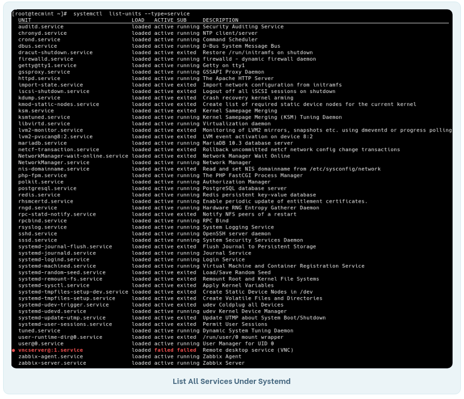Select systemd-machined.service entry
The height and width of the screenshot is (399, 464).
[57, 267]
